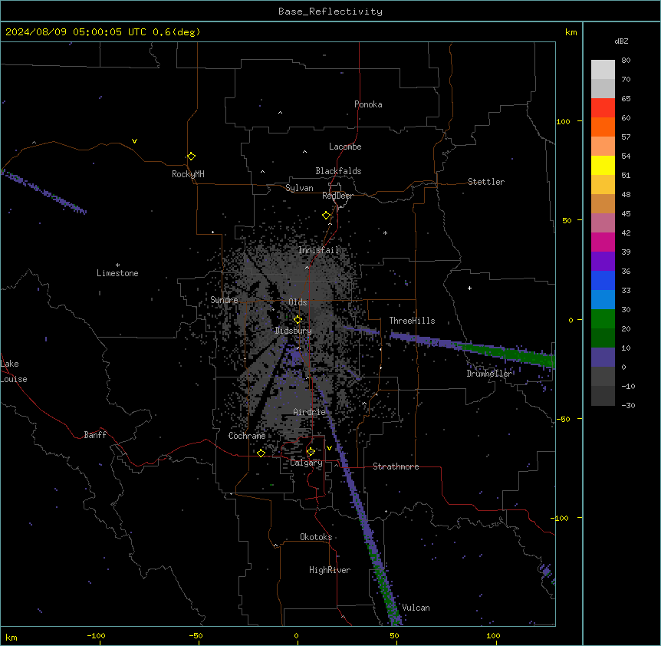Screen dimensions: 661x646
Task: Click the yellow marker near RockyMH
Action: [191, 157]
